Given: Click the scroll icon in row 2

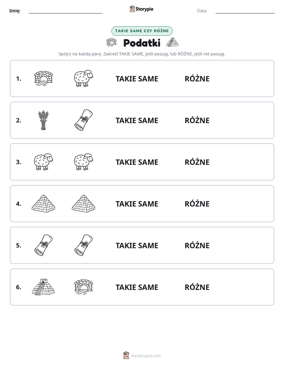Looking at the screenshot, I should (x=84, y=120).
